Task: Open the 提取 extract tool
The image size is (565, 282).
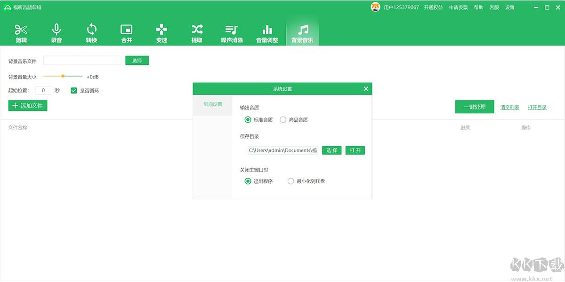Action: coord(197,33)
